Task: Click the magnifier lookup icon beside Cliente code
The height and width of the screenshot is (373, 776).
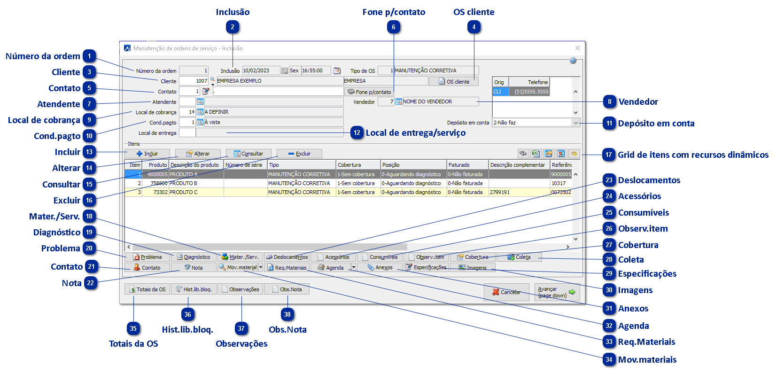Action: pyautogui.click(x=212, y=80)
